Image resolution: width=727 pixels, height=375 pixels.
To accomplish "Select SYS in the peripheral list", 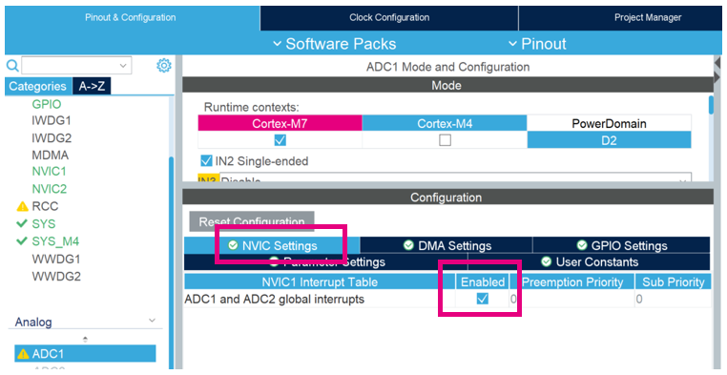I will [44, 224].
